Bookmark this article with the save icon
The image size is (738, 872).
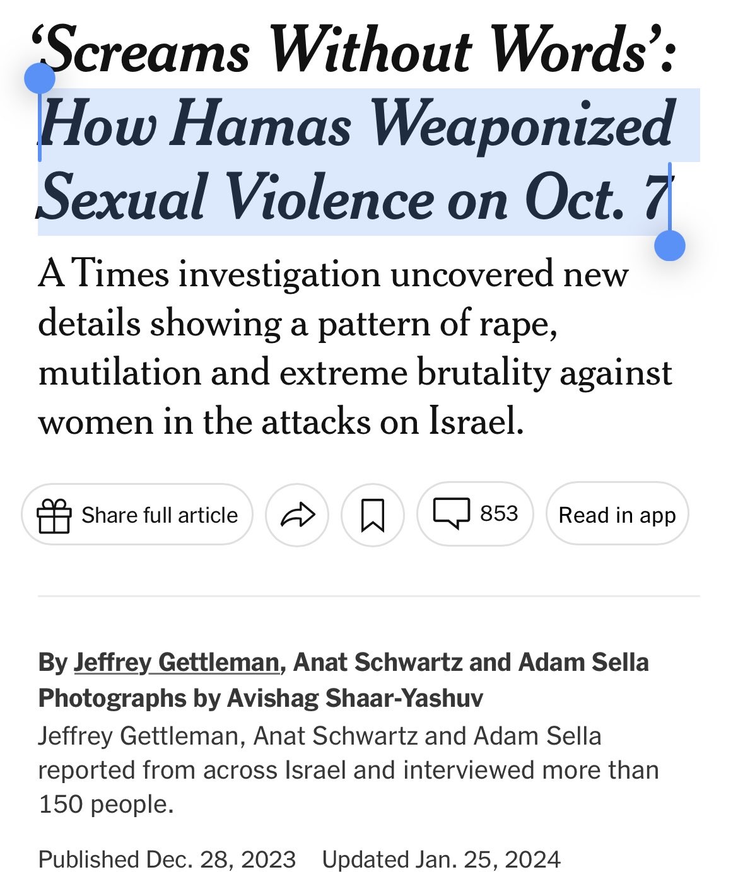click(372, 515)
